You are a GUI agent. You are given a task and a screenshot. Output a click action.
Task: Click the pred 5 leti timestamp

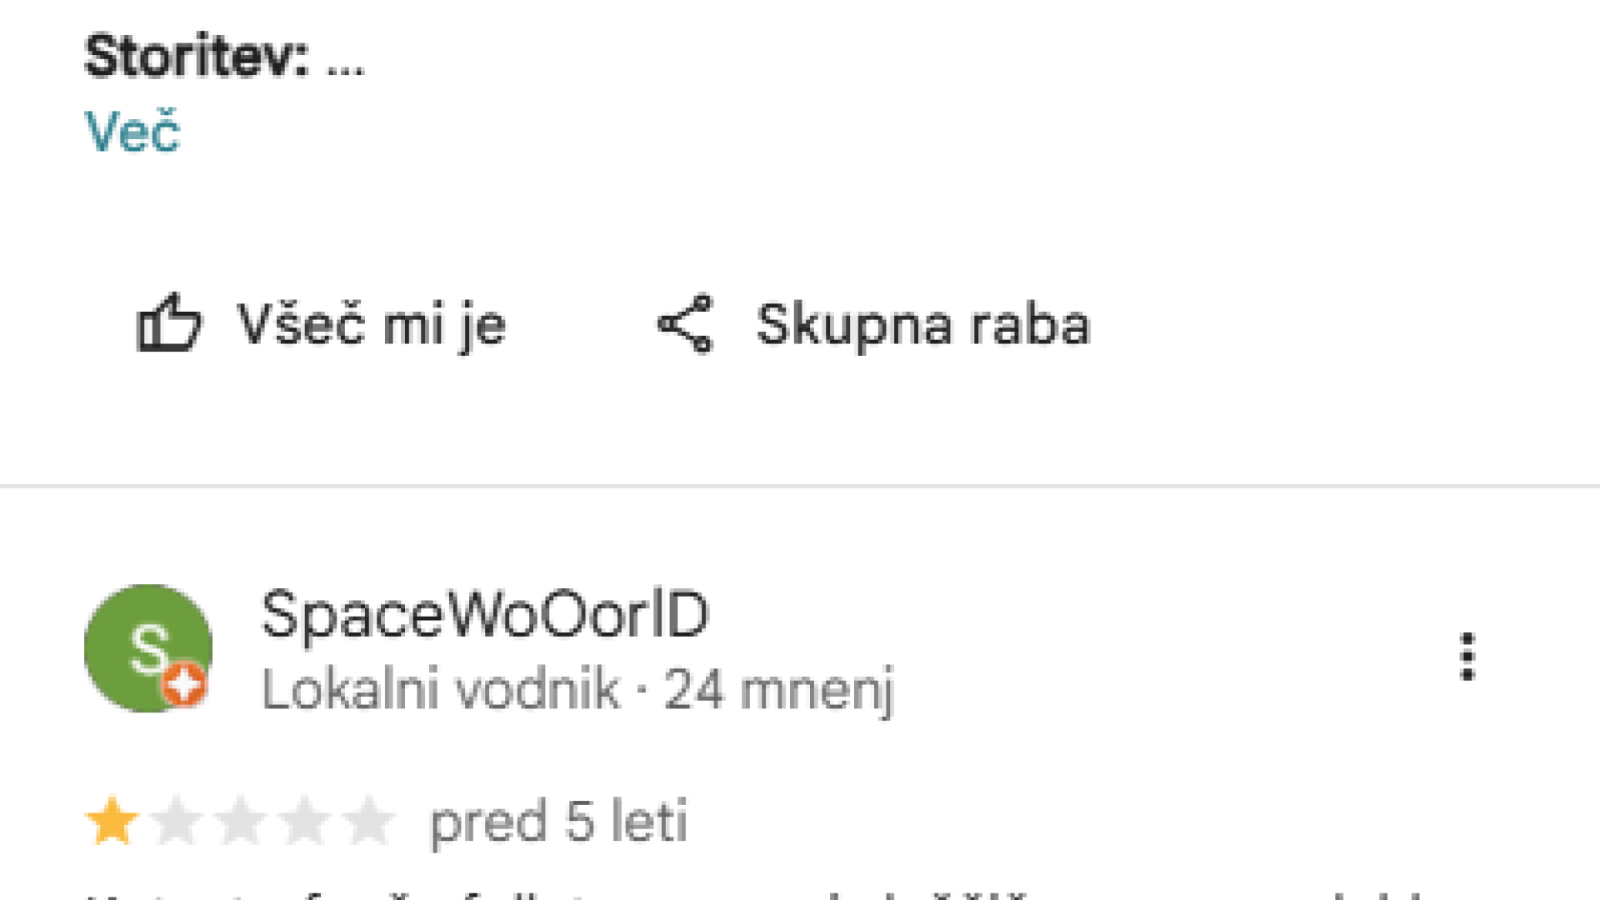[558, 822]
